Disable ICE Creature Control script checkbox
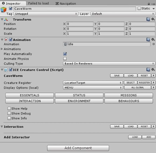 click(10, 70)
